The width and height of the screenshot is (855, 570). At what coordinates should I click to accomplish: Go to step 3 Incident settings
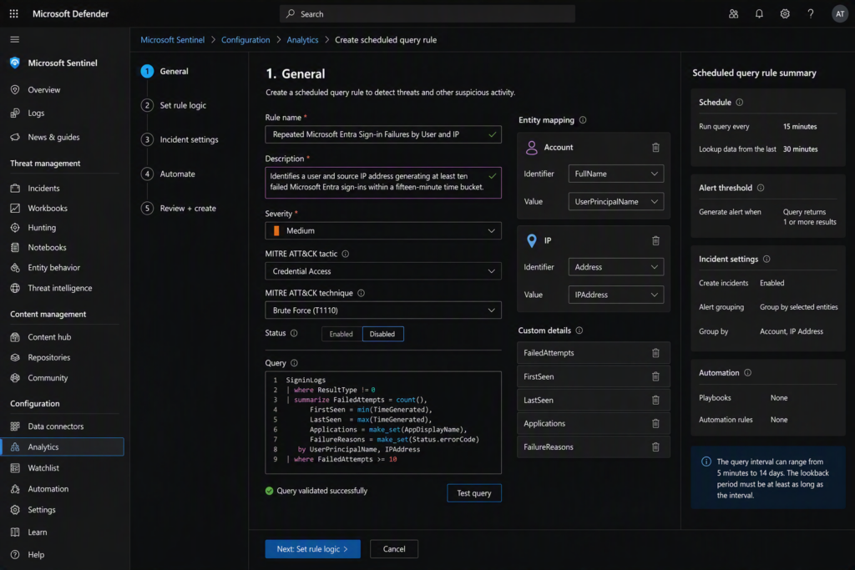[180, 139]
